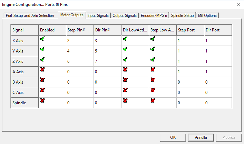Toggle the X Axis Enabled green checkmark
This screenshot has height=144, width=244.
click(x=42, y=39)
